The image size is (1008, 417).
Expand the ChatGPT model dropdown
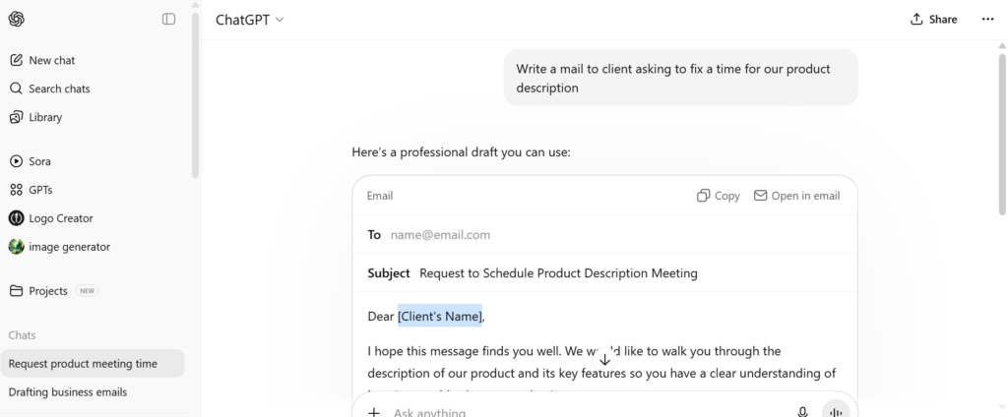(x=250, y=20)
